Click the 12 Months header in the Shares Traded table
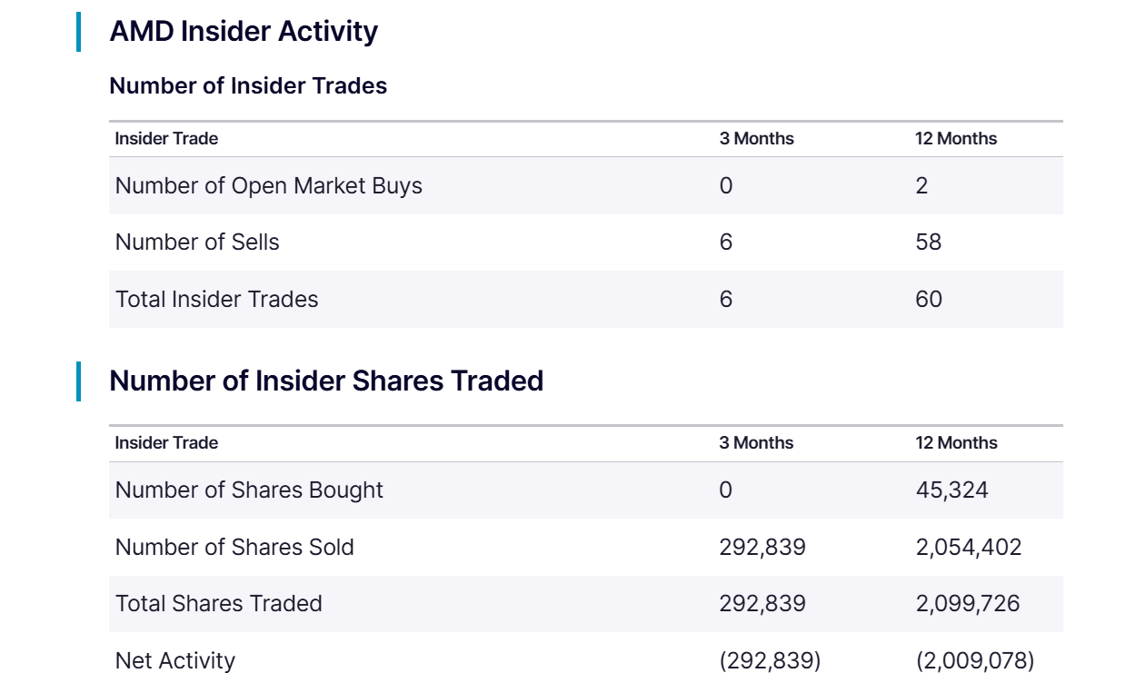The width and height of the screenshot is (1145, 683). coord(956,443)
